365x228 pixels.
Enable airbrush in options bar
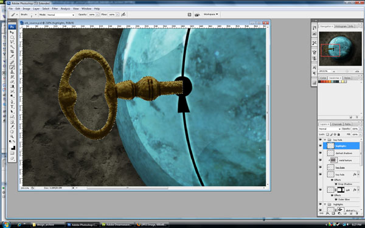[123, 15]
